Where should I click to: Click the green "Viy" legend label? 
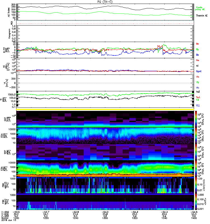coord(198,82)
